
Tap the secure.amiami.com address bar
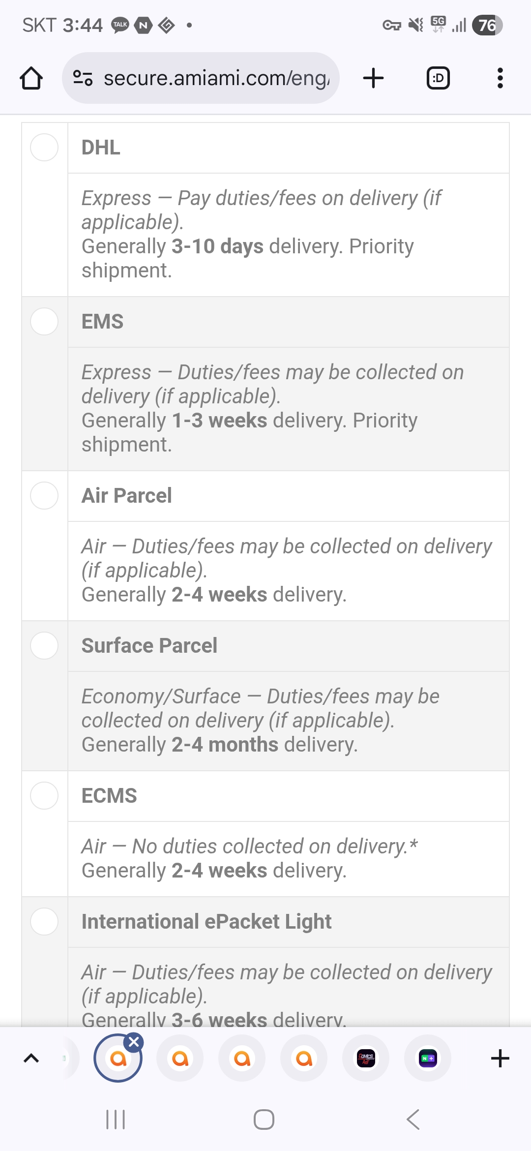216,78
